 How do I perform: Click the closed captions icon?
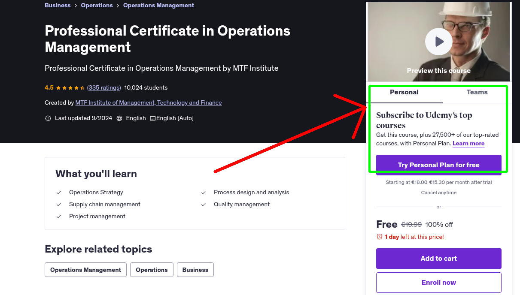click(x=153, y=118)
